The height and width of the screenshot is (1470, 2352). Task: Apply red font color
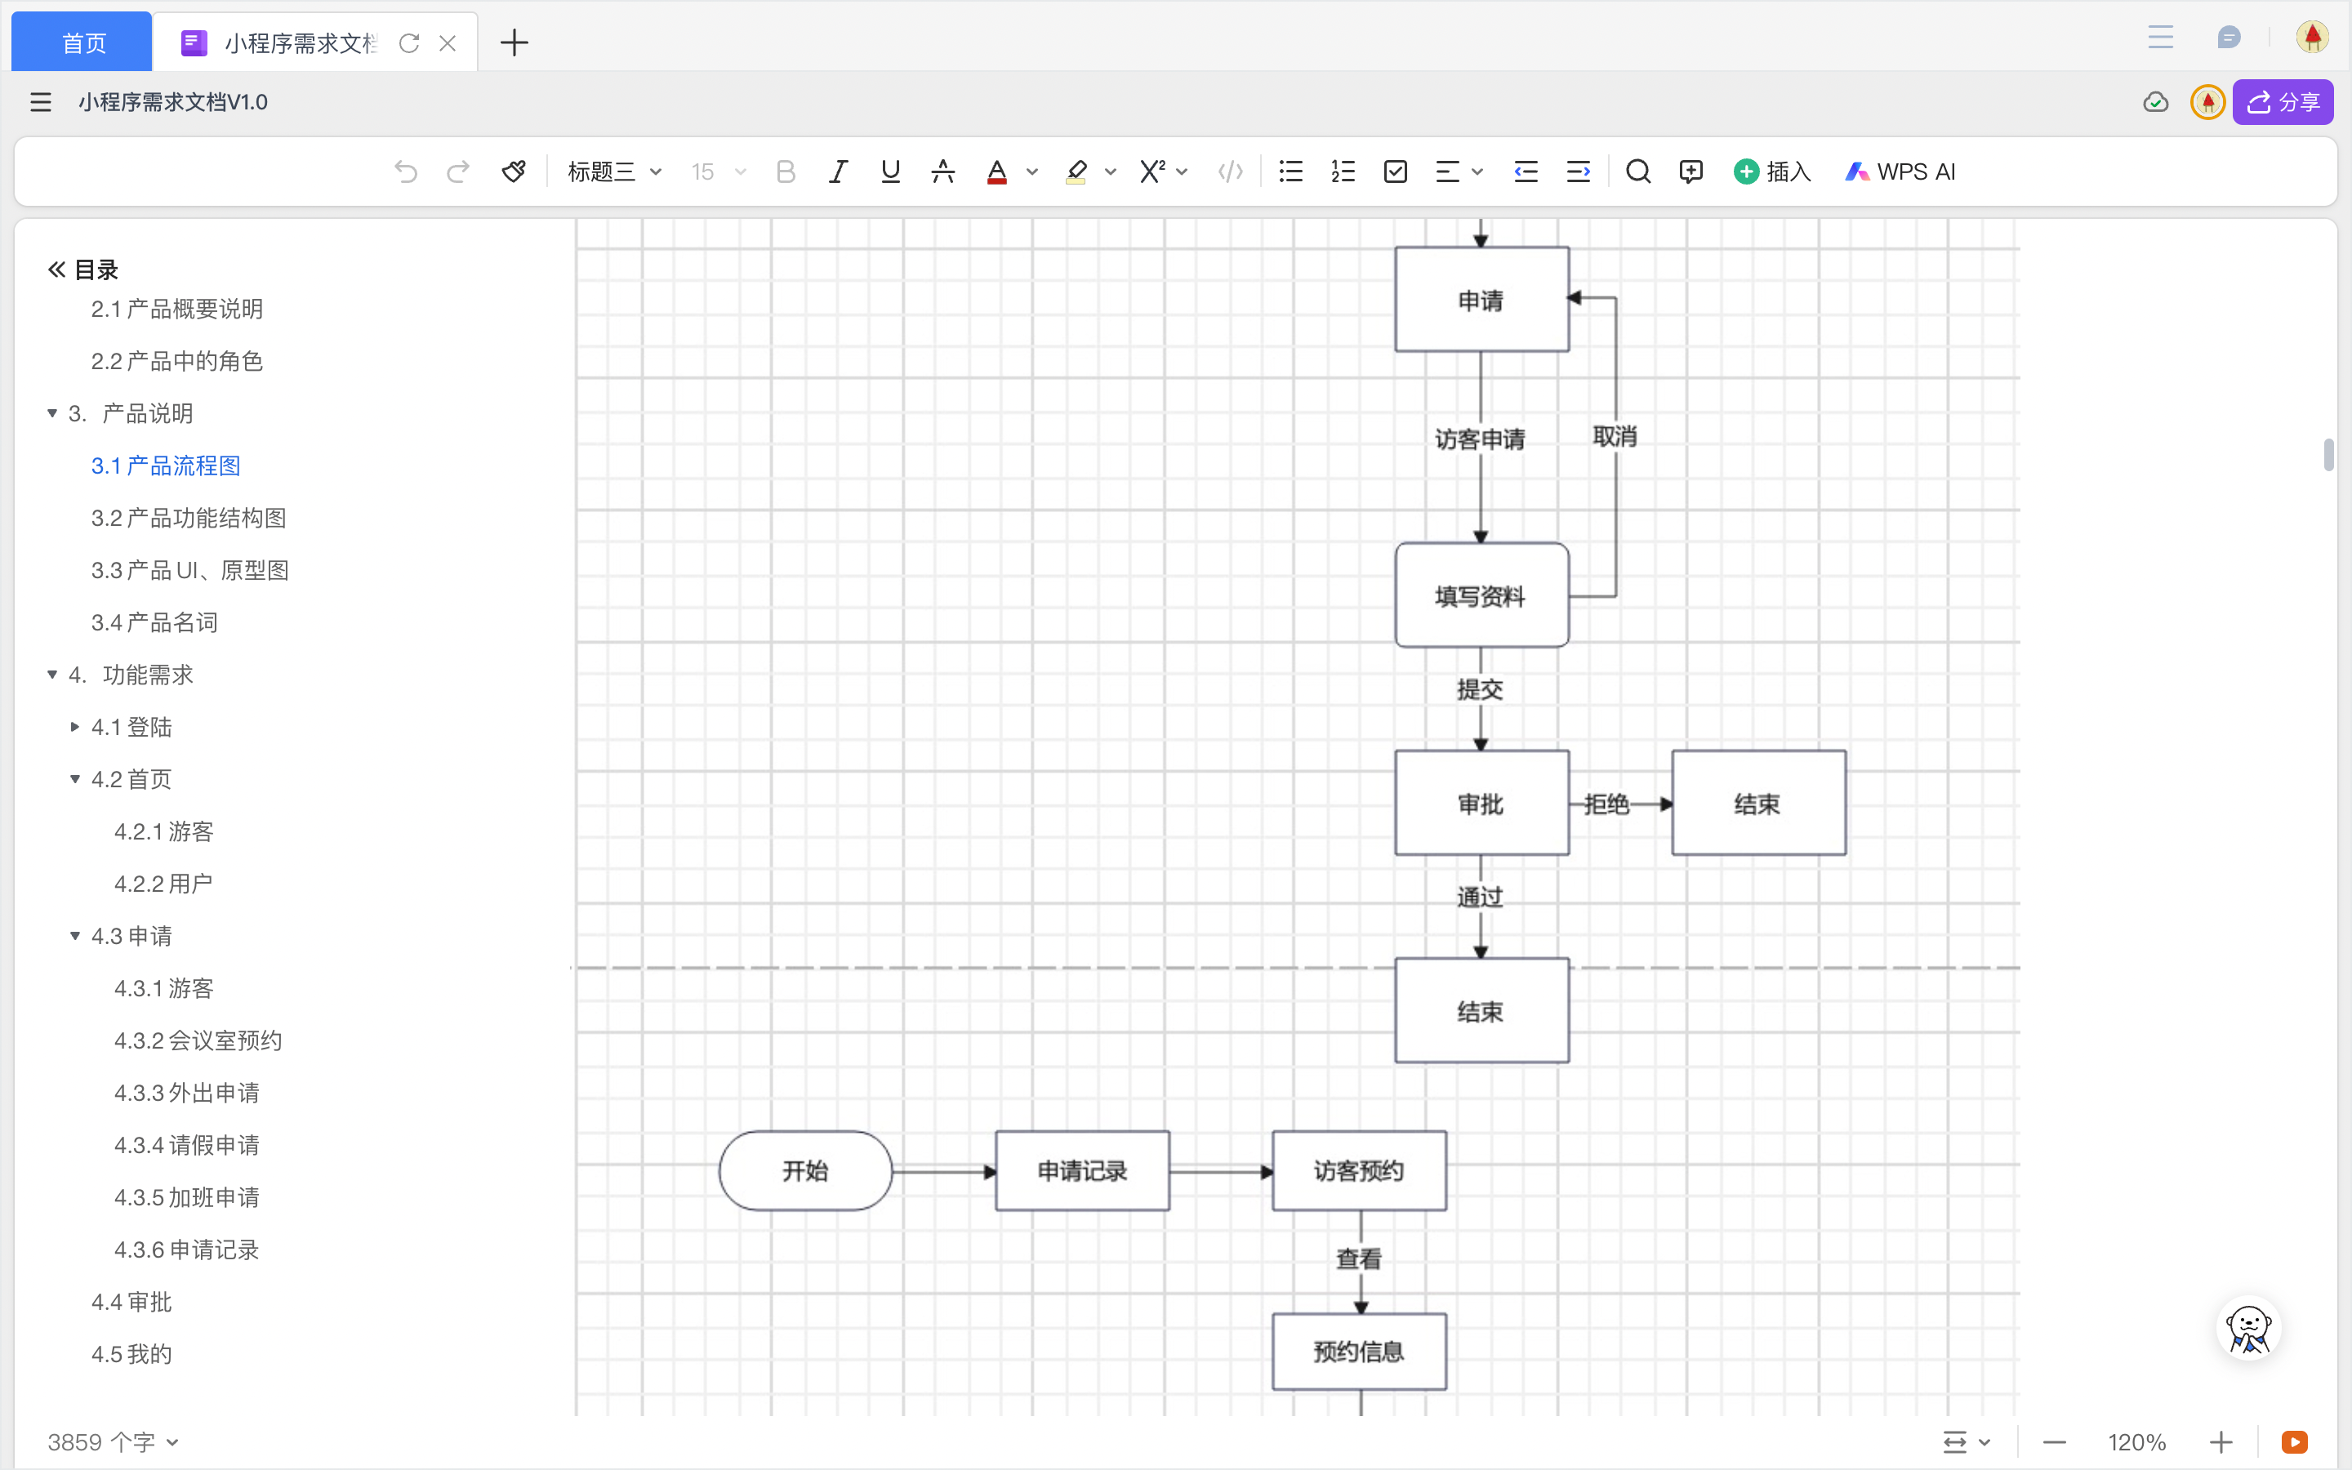click(x=996, y=172)
